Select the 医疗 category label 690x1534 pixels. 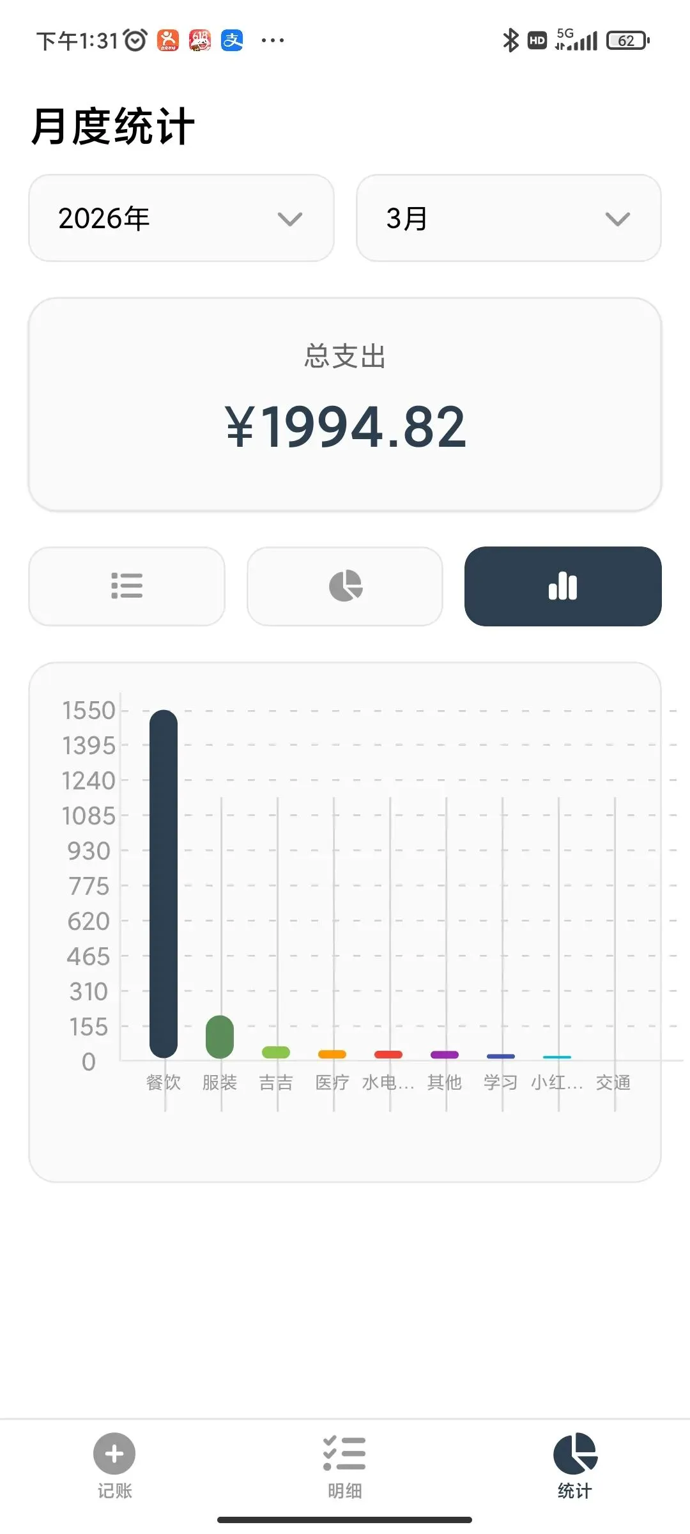[x=332, y=1082]
